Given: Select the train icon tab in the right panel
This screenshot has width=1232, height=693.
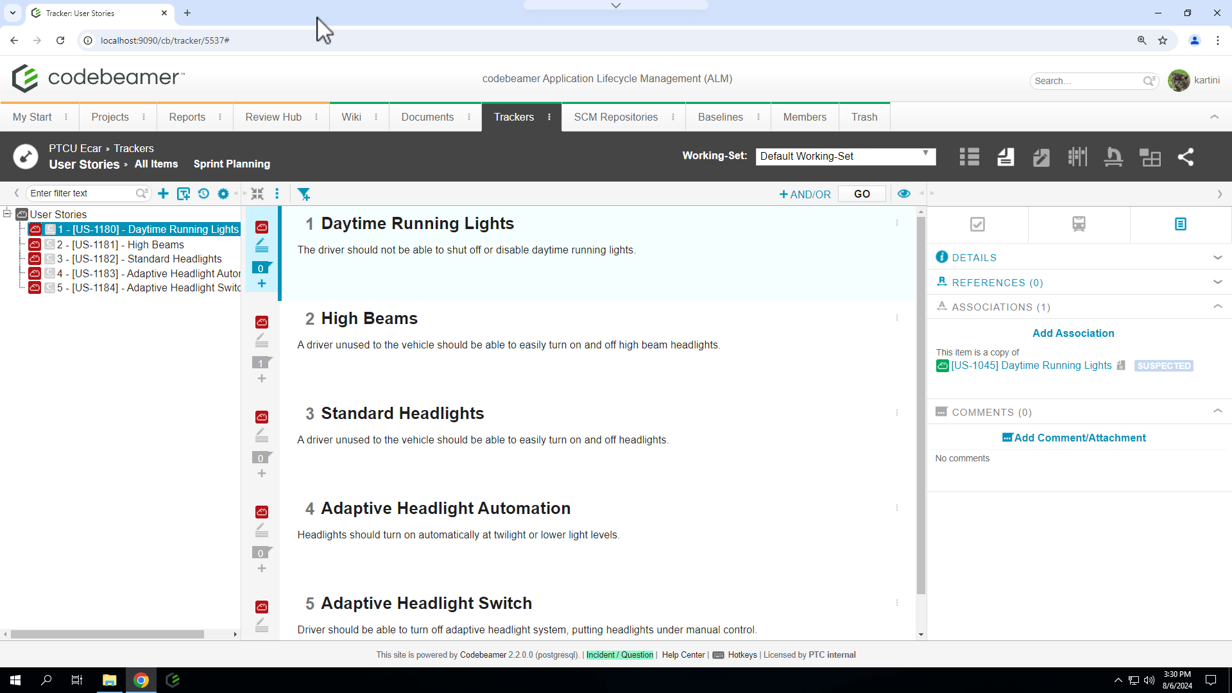Looking at the screenshot, I should pyautogui.click(x=1079, y=225).
